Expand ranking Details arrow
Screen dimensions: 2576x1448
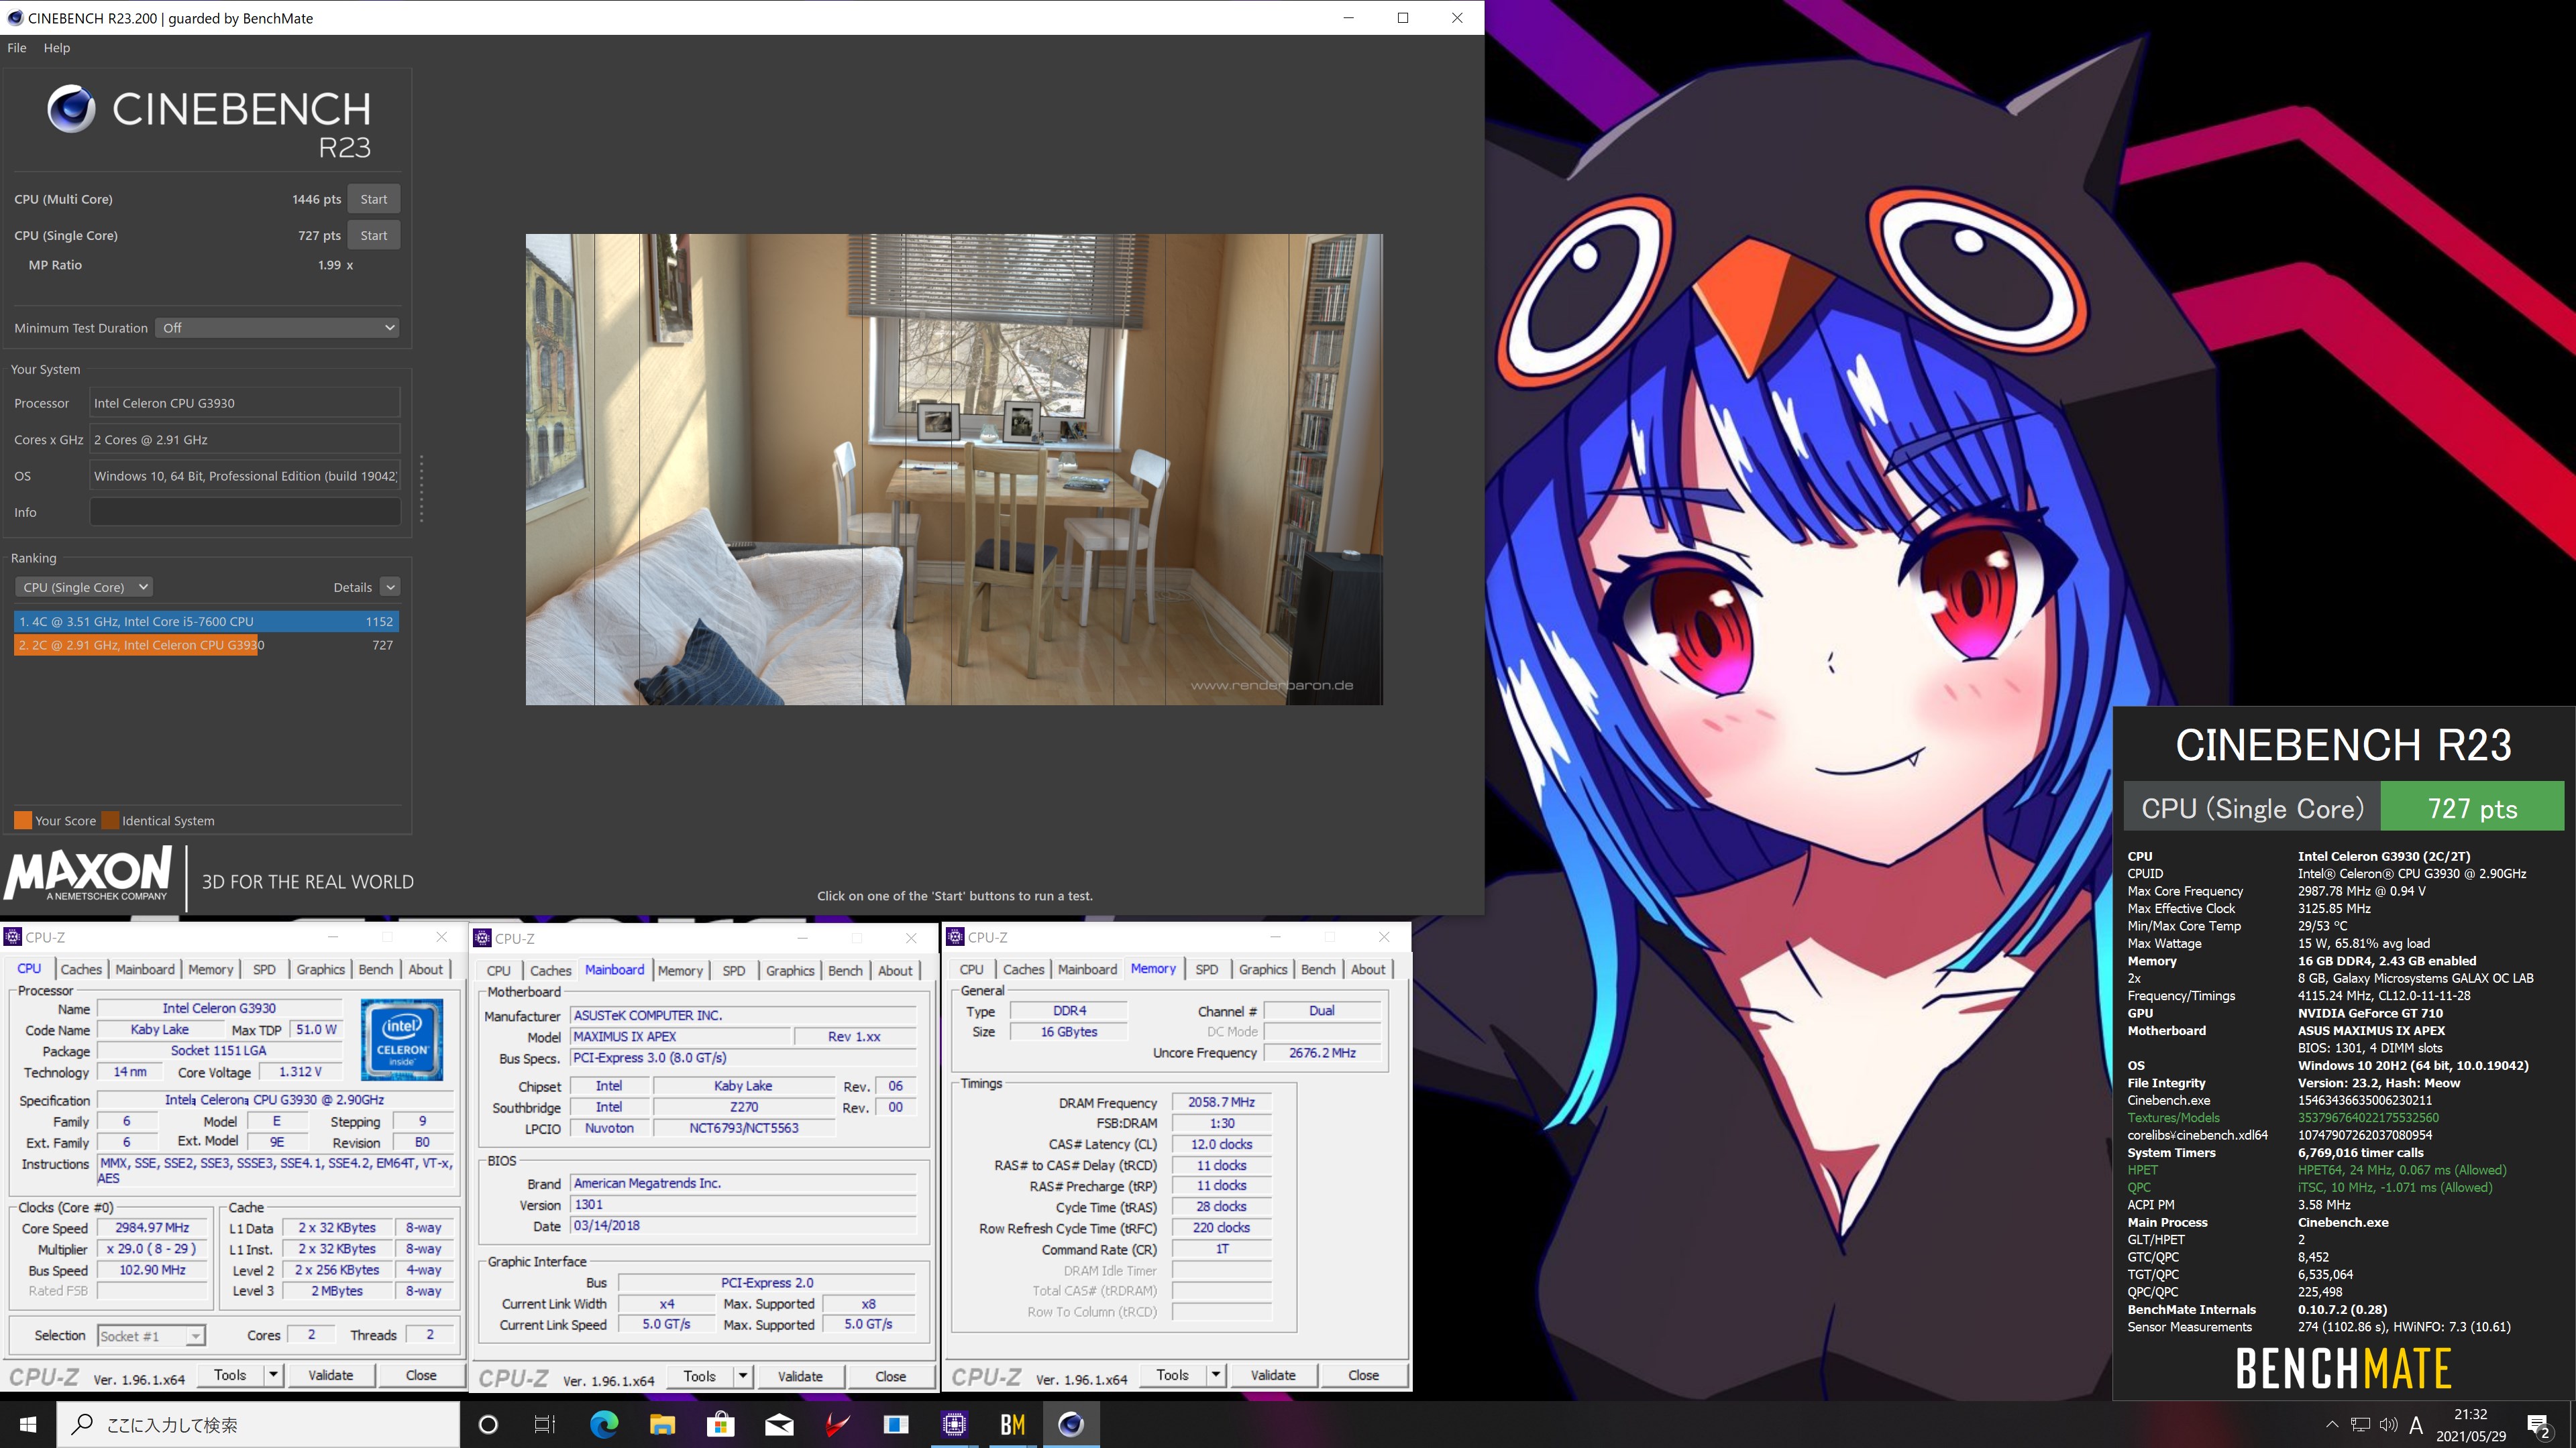(x=391, y=588)
